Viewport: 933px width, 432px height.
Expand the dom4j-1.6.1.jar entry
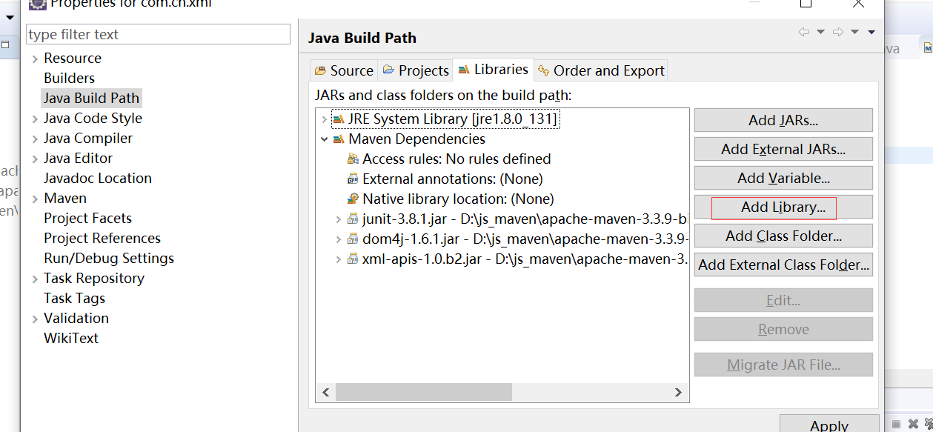[x=338, y=239]
